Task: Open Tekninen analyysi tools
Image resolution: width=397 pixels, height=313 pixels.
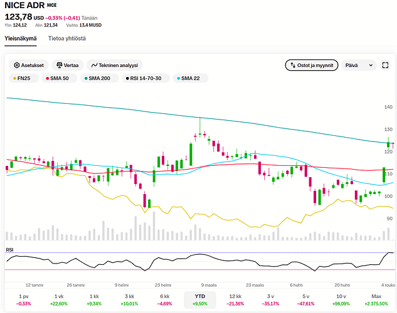Action: [114, 65]
